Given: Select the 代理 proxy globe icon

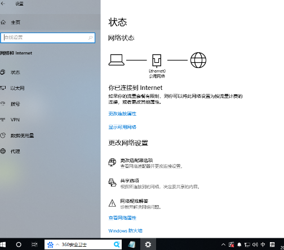Looking at the screenshot, I should click(x=3, y=151).
